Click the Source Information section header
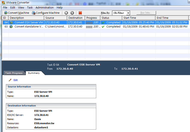The height and width of the screenshot is (132, 190). point(51,87)
